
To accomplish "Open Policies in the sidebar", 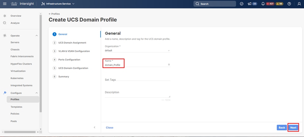I will click(15, 114).
